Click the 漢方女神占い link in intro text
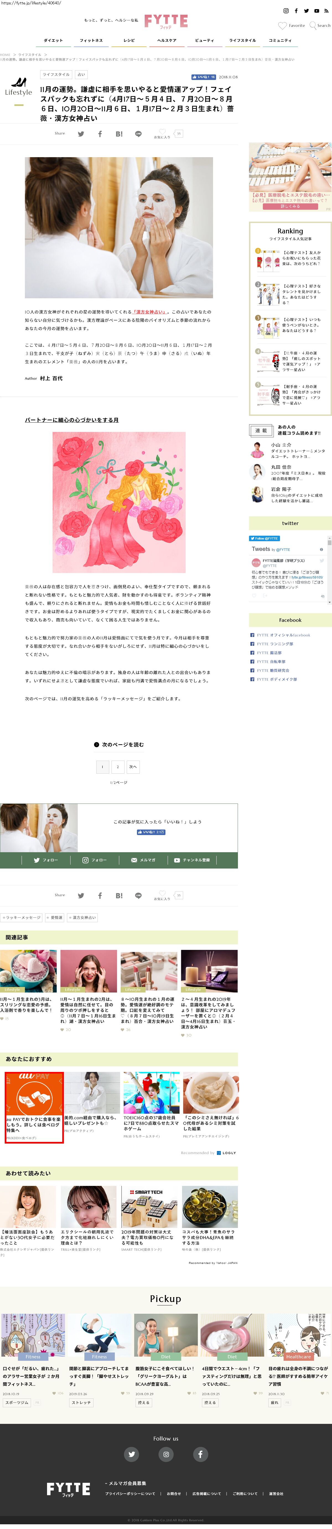Screen dimensions: 332x1529 coord(150,312)
